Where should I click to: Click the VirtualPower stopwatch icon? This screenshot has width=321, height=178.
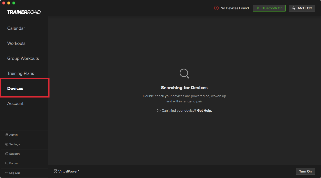[x=56, y=171]
